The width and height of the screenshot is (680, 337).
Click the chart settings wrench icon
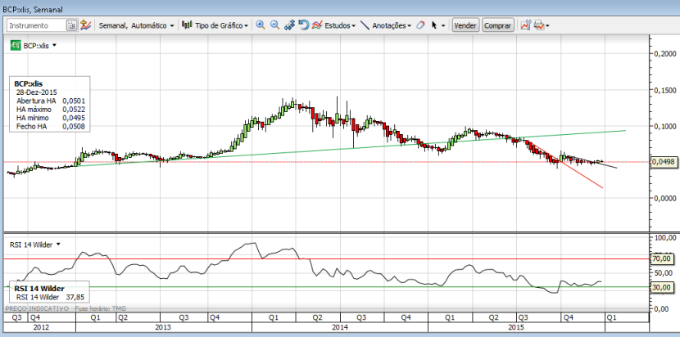tap(526, 25)
